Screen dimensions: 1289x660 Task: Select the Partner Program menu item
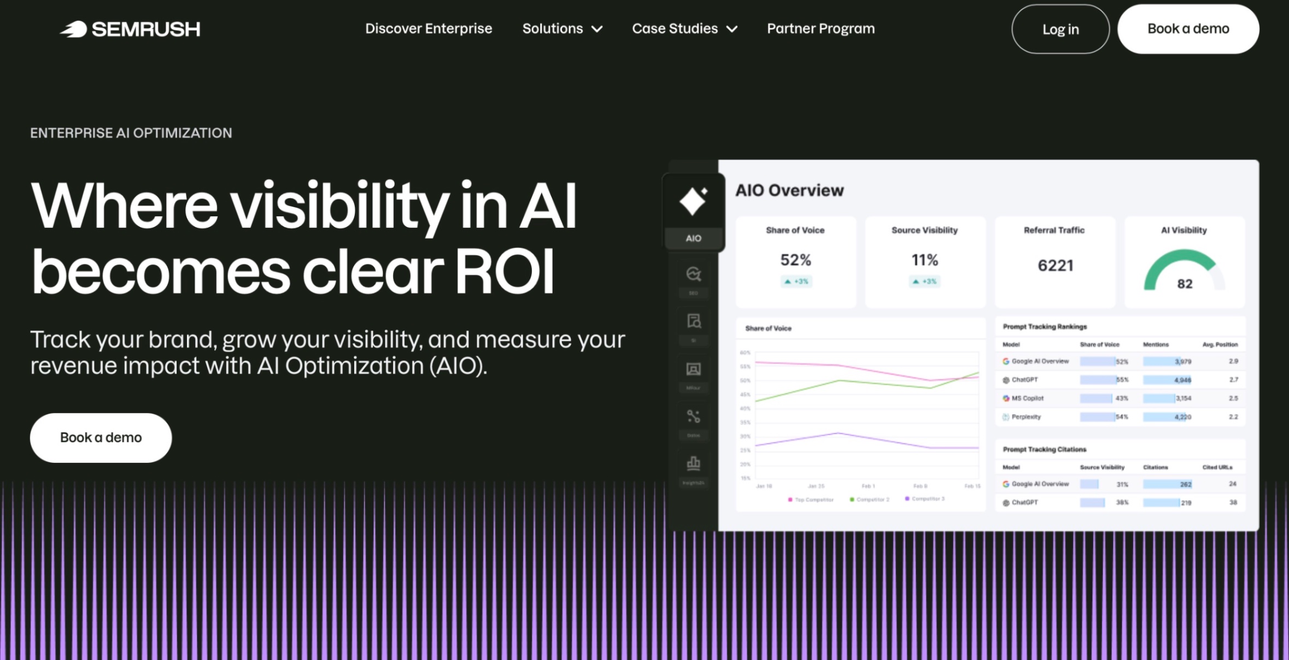pyautogui.click(x=820, y=28)
